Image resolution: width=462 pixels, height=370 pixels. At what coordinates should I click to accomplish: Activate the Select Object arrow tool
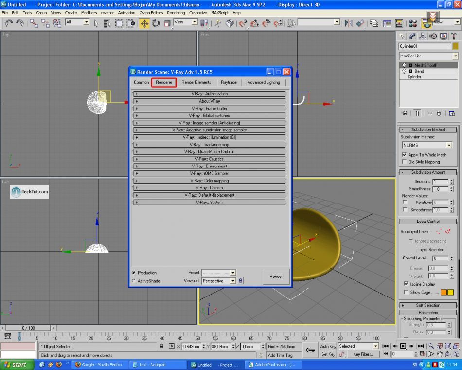click(x=96, y=23)
